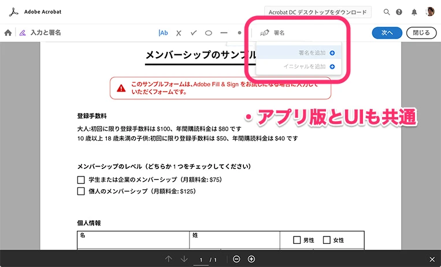Click the document title メンバーシップのサンプル

pyautogui.click(x=201, y=55)
